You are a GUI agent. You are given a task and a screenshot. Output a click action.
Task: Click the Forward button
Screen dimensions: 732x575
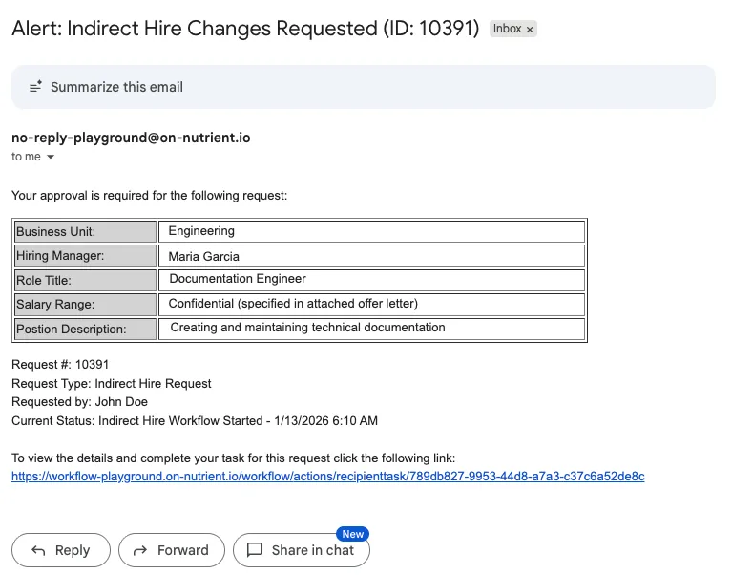[172, 550]
